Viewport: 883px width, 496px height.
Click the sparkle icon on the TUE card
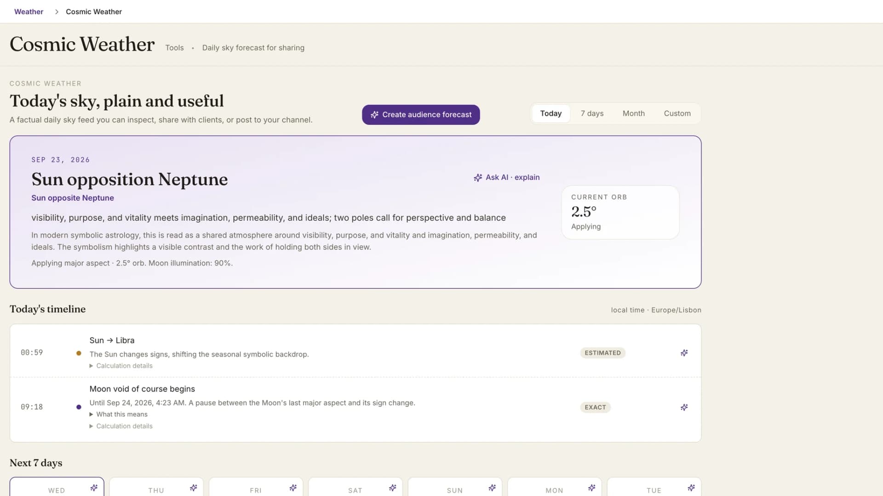click(691, 488)
